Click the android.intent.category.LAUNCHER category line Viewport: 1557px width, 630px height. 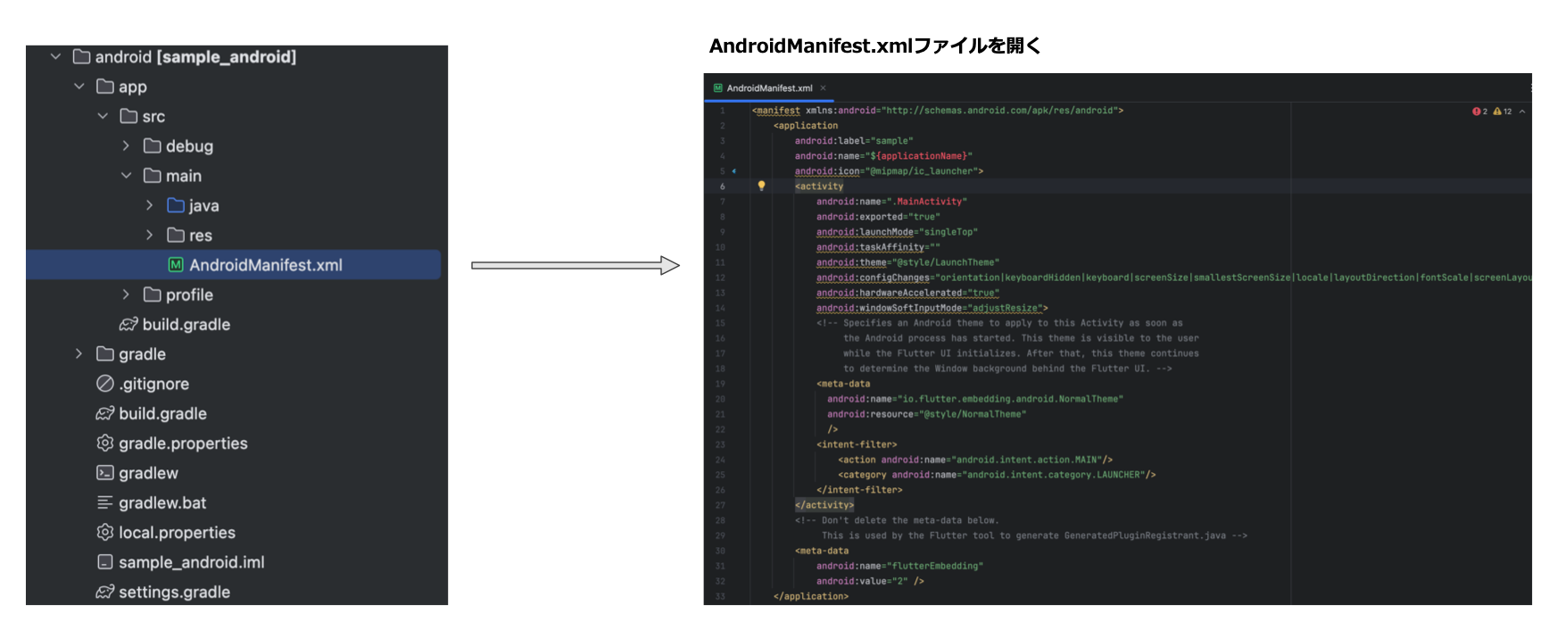(997, 475)
